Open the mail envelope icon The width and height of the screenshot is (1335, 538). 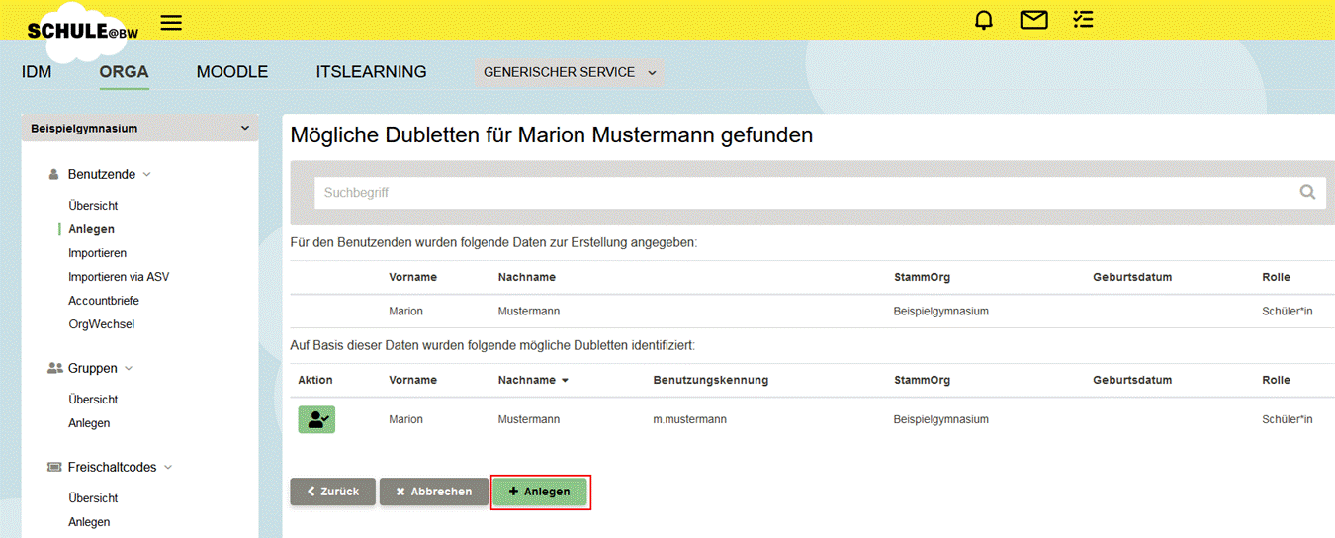[x=1034, y=20]
